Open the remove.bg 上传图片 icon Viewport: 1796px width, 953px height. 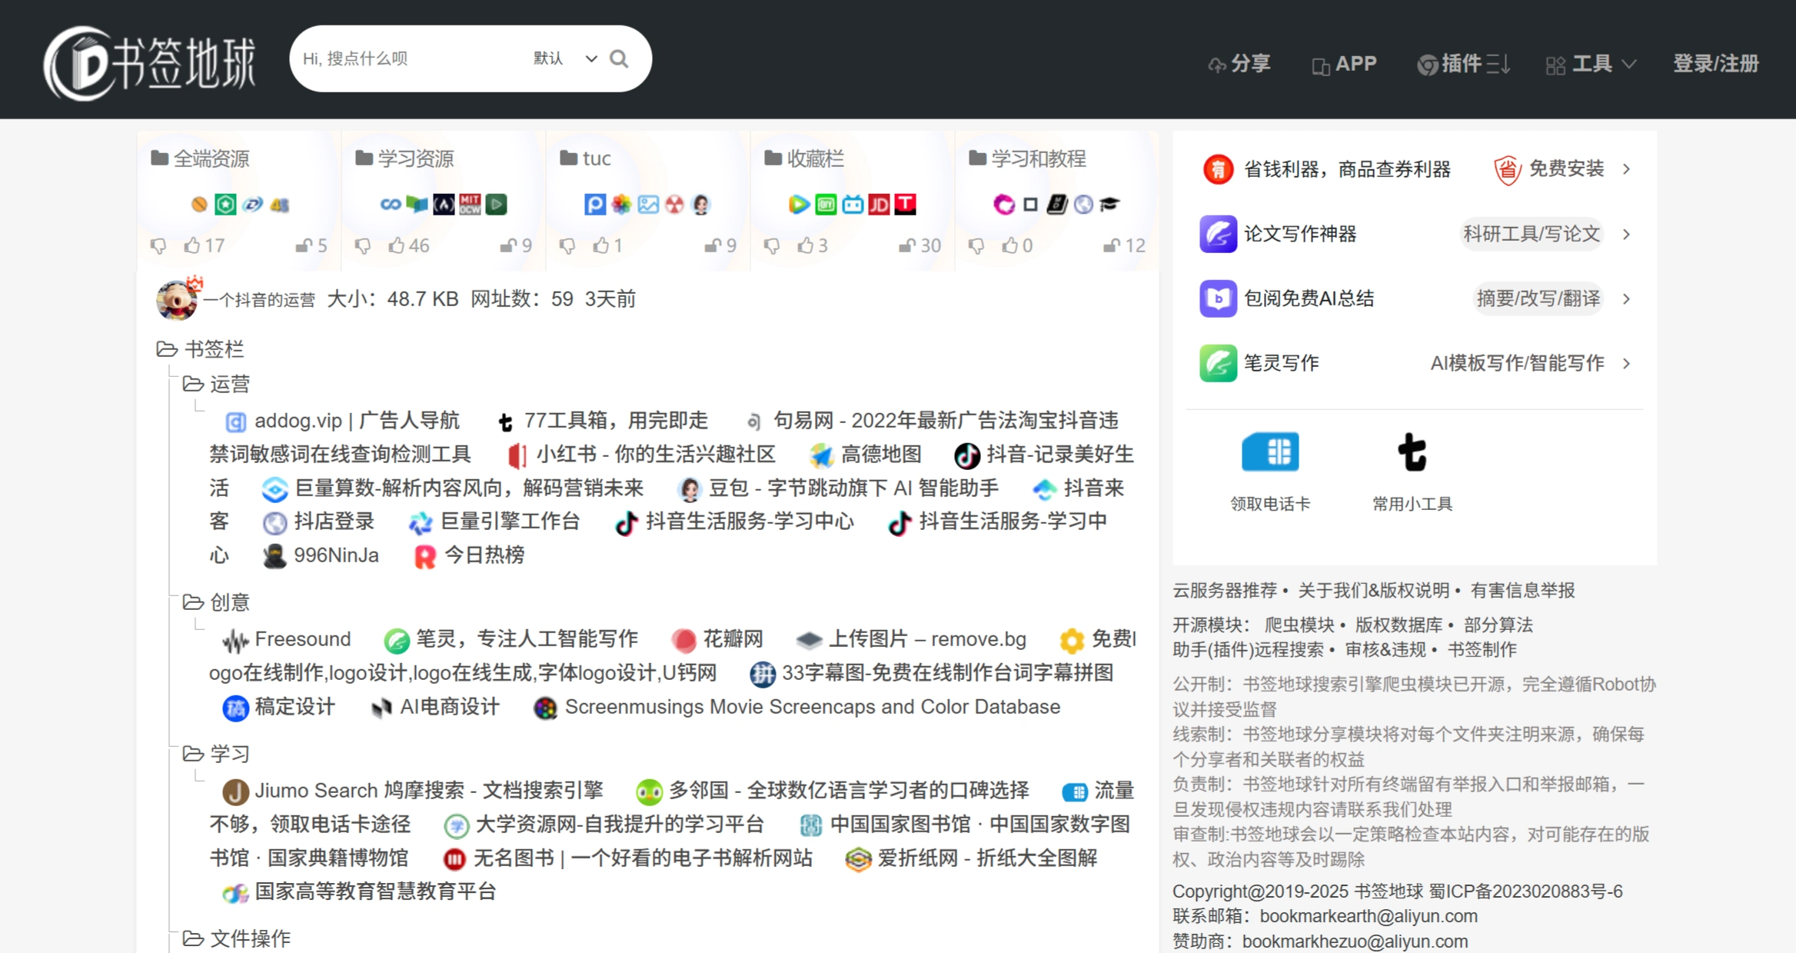pyautogui.click(x=809, y=640)
